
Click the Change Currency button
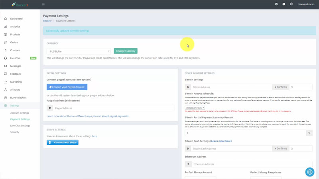[126, 51]
